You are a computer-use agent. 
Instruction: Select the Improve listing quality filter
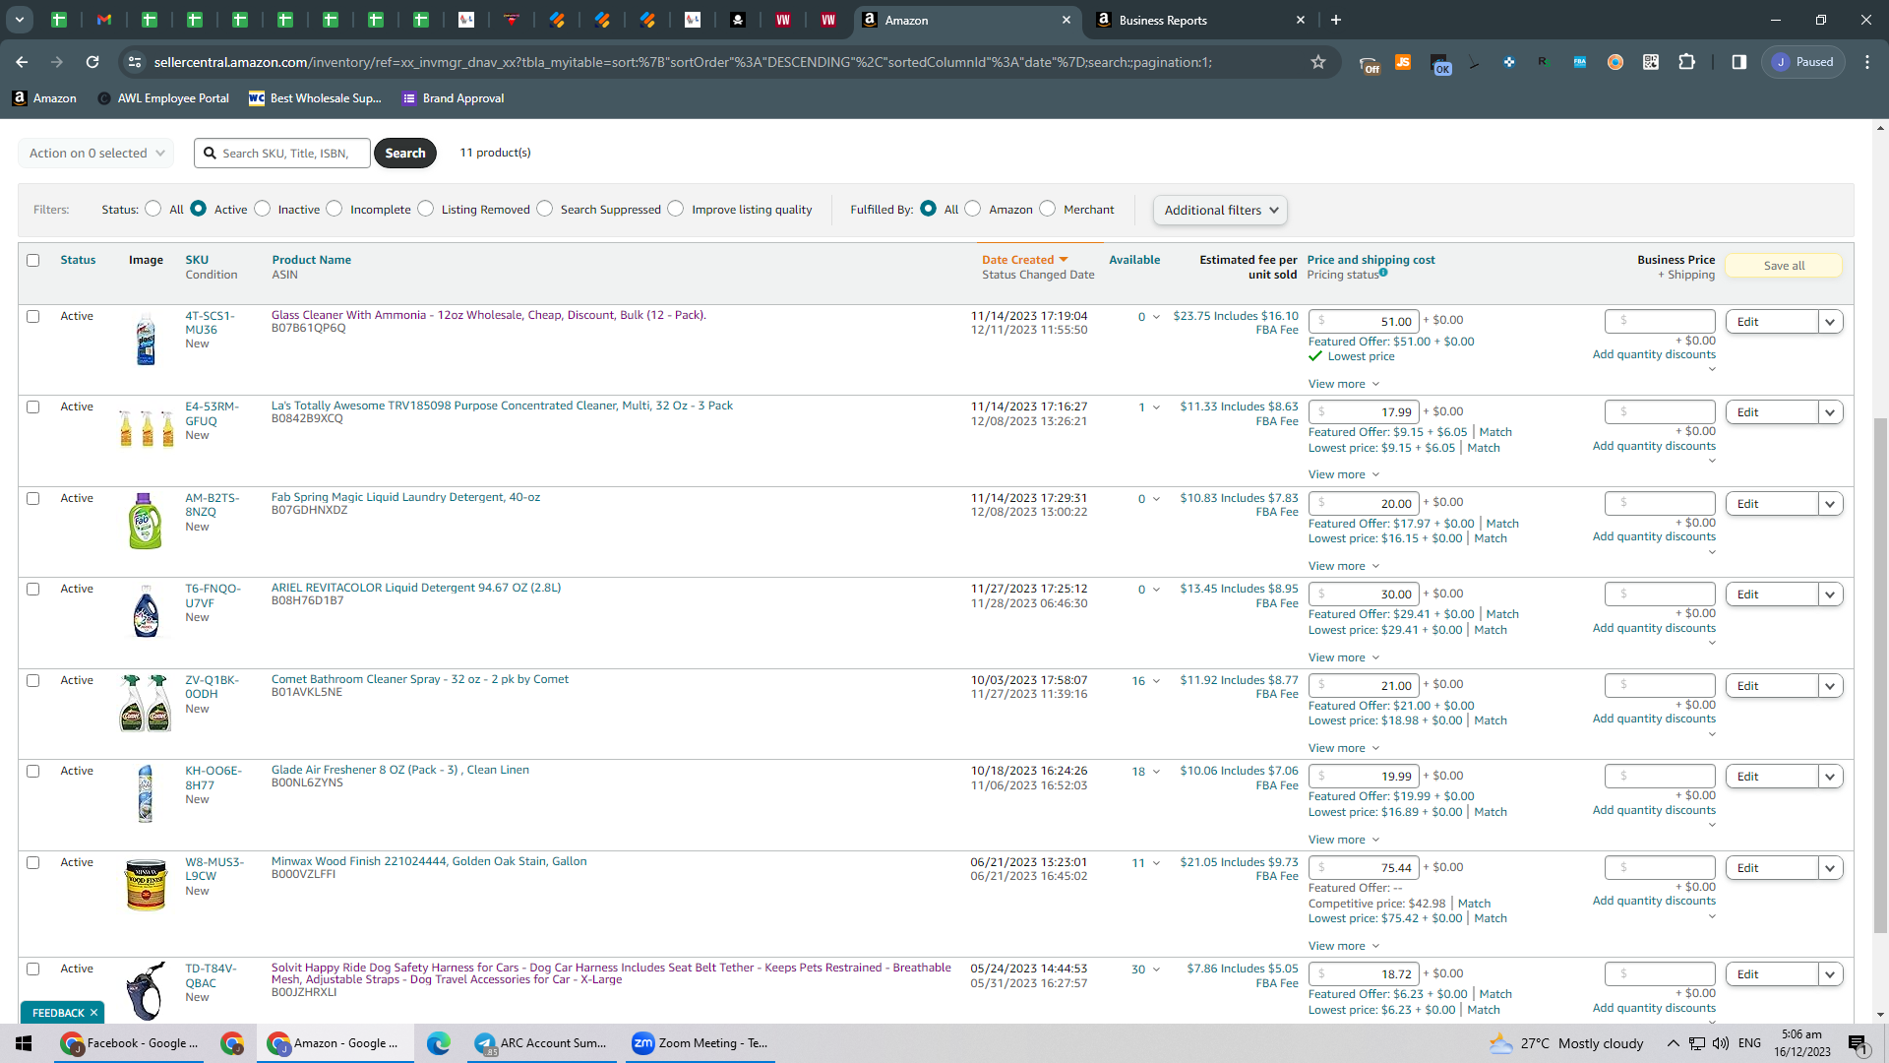[675, 209]
